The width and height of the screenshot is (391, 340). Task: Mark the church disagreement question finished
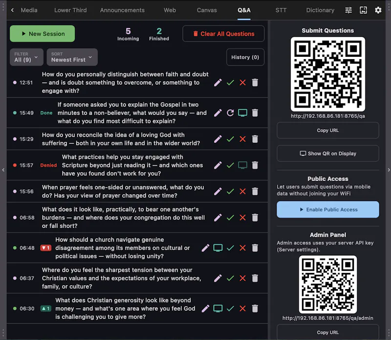pyautogui.click(x=230, y=248)
